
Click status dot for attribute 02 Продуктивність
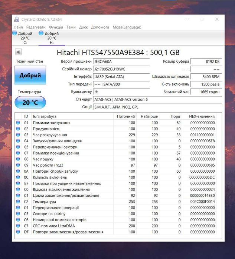(x=18, y=129)
